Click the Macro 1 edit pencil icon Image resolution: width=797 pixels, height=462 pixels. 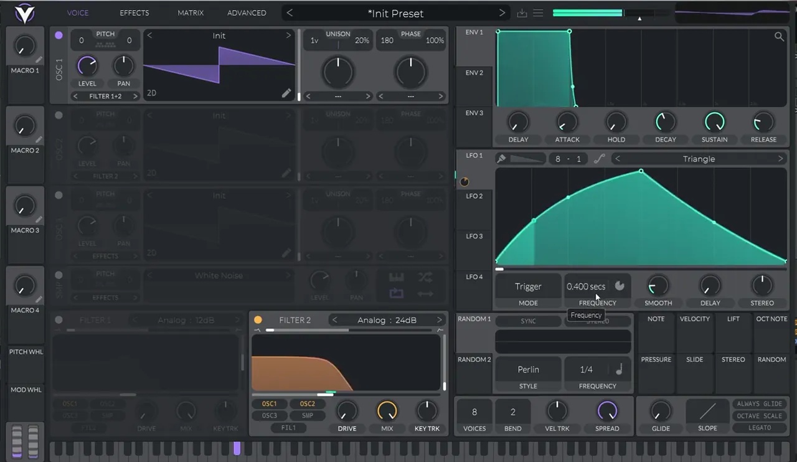[39, 60]
